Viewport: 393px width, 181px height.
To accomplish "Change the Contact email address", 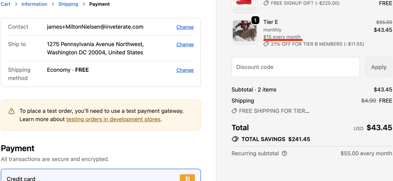I will (x=185, y=27).
